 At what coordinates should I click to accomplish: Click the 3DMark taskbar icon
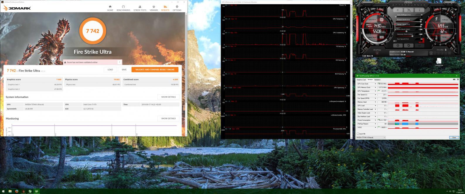(x=23, y=191)
